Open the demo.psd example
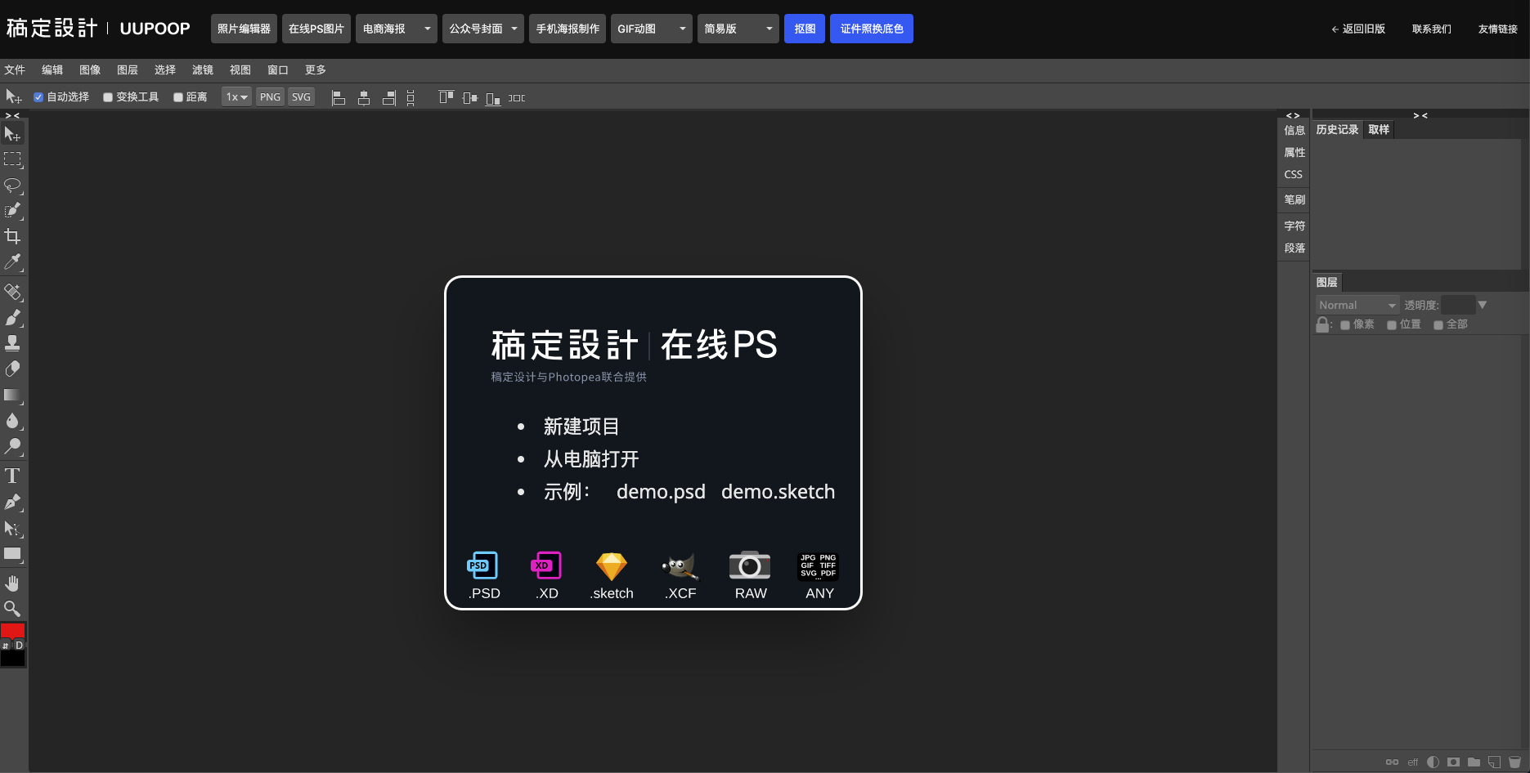 (661, 492)
